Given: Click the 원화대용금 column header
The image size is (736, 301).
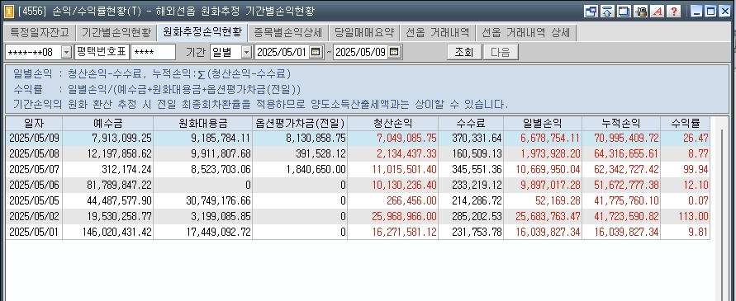Looking at the screenshot, I should pyautogui.click(x=202, y=124).
